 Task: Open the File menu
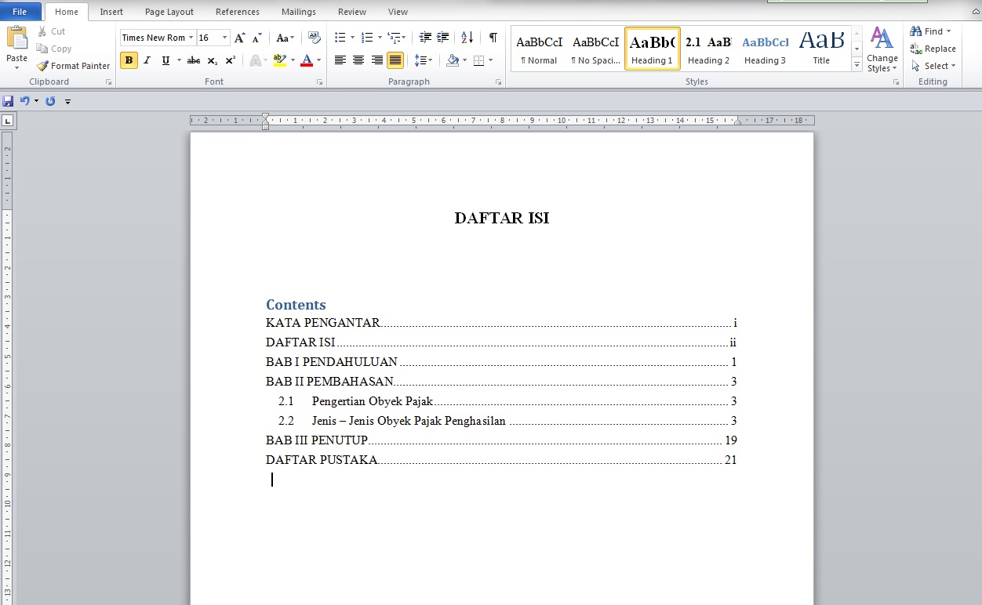click(20, 12)
